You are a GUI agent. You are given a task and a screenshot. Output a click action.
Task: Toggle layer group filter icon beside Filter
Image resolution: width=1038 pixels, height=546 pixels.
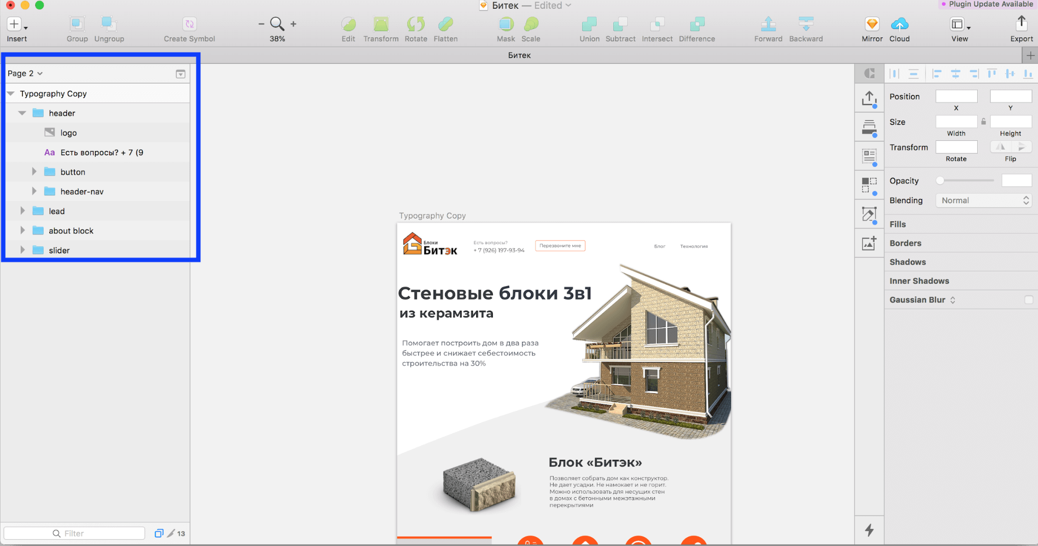159,533
